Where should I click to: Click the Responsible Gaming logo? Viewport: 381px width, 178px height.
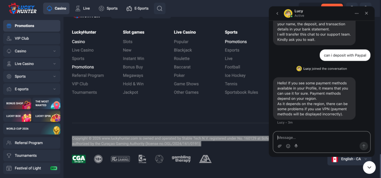(x=120, y=159)
